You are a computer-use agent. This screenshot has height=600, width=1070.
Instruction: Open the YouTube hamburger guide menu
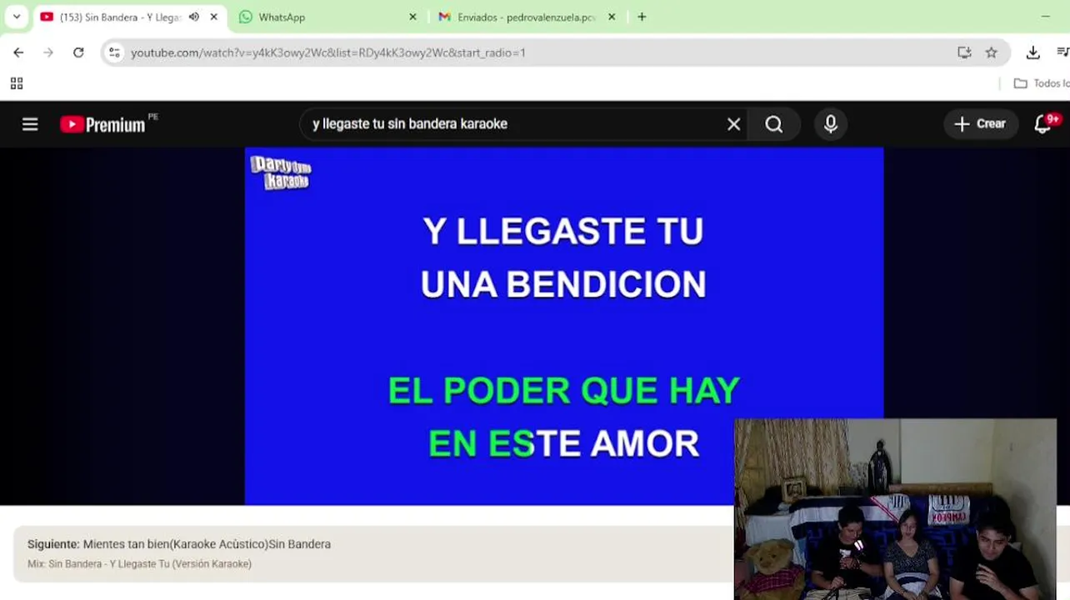pyautogui.click(x=30, y=124)
